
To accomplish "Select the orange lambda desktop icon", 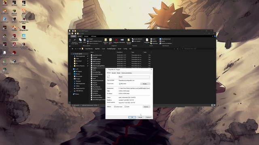I will [x=24, y=11].
